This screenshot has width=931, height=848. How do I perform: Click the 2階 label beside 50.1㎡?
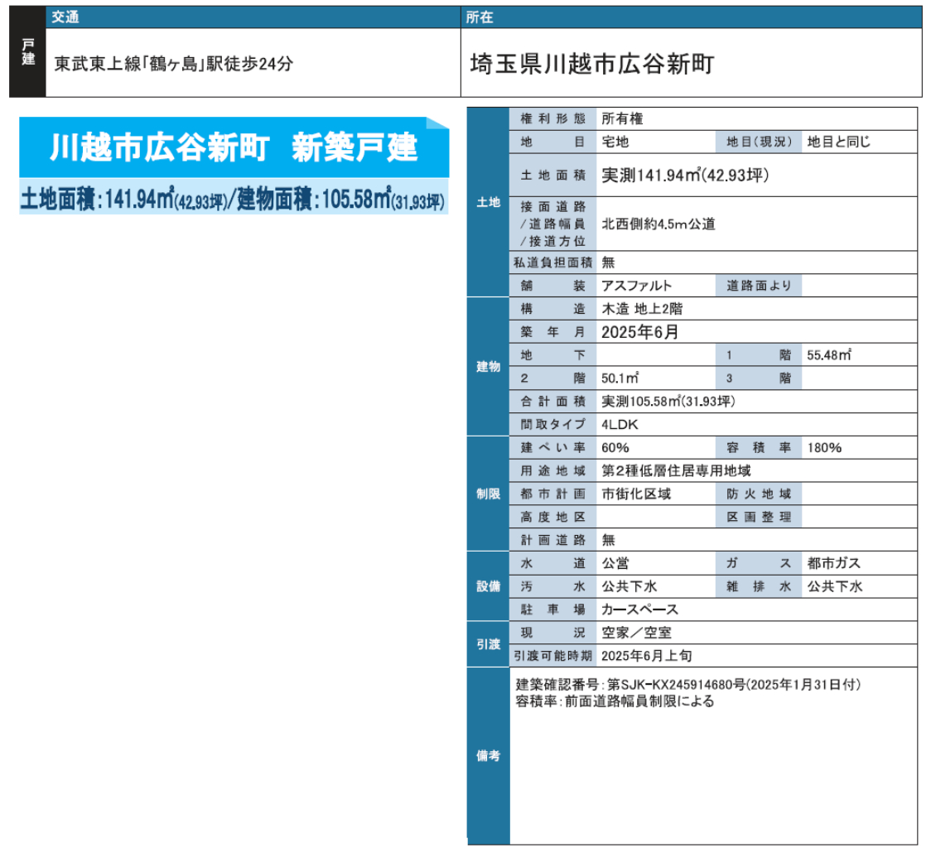point(552,378)
